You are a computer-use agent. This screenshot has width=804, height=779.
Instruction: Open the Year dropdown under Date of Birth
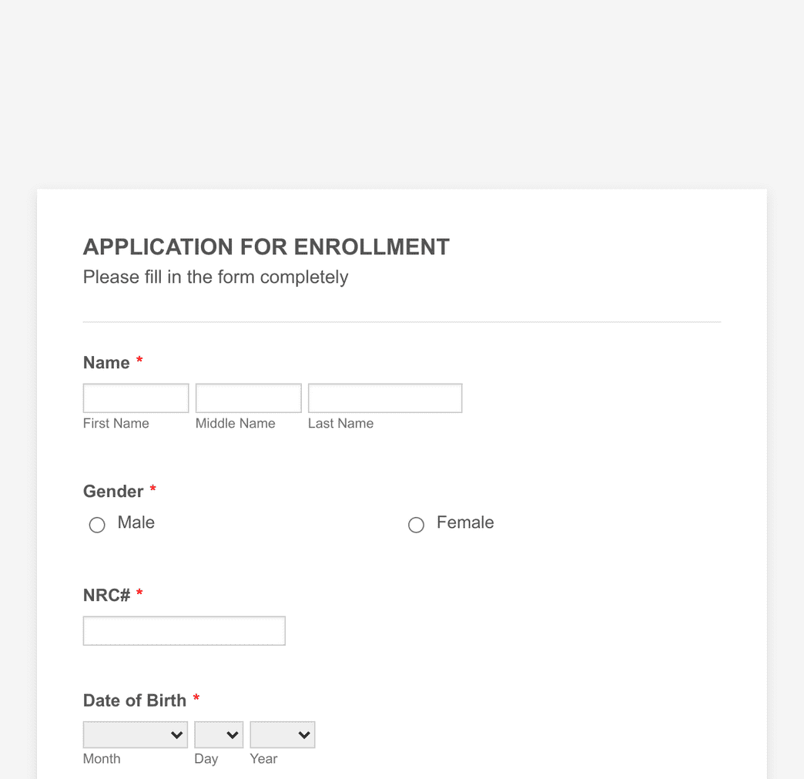click(282, 734)
